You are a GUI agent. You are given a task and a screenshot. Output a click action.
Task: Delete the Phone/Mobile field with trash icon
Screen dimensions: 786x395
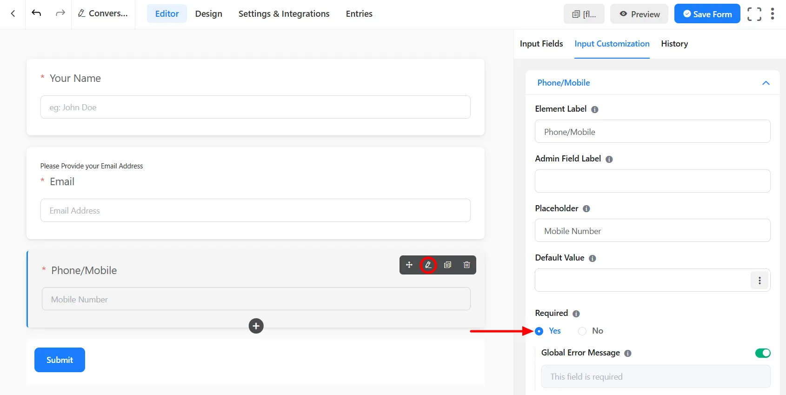click(466, 265)
